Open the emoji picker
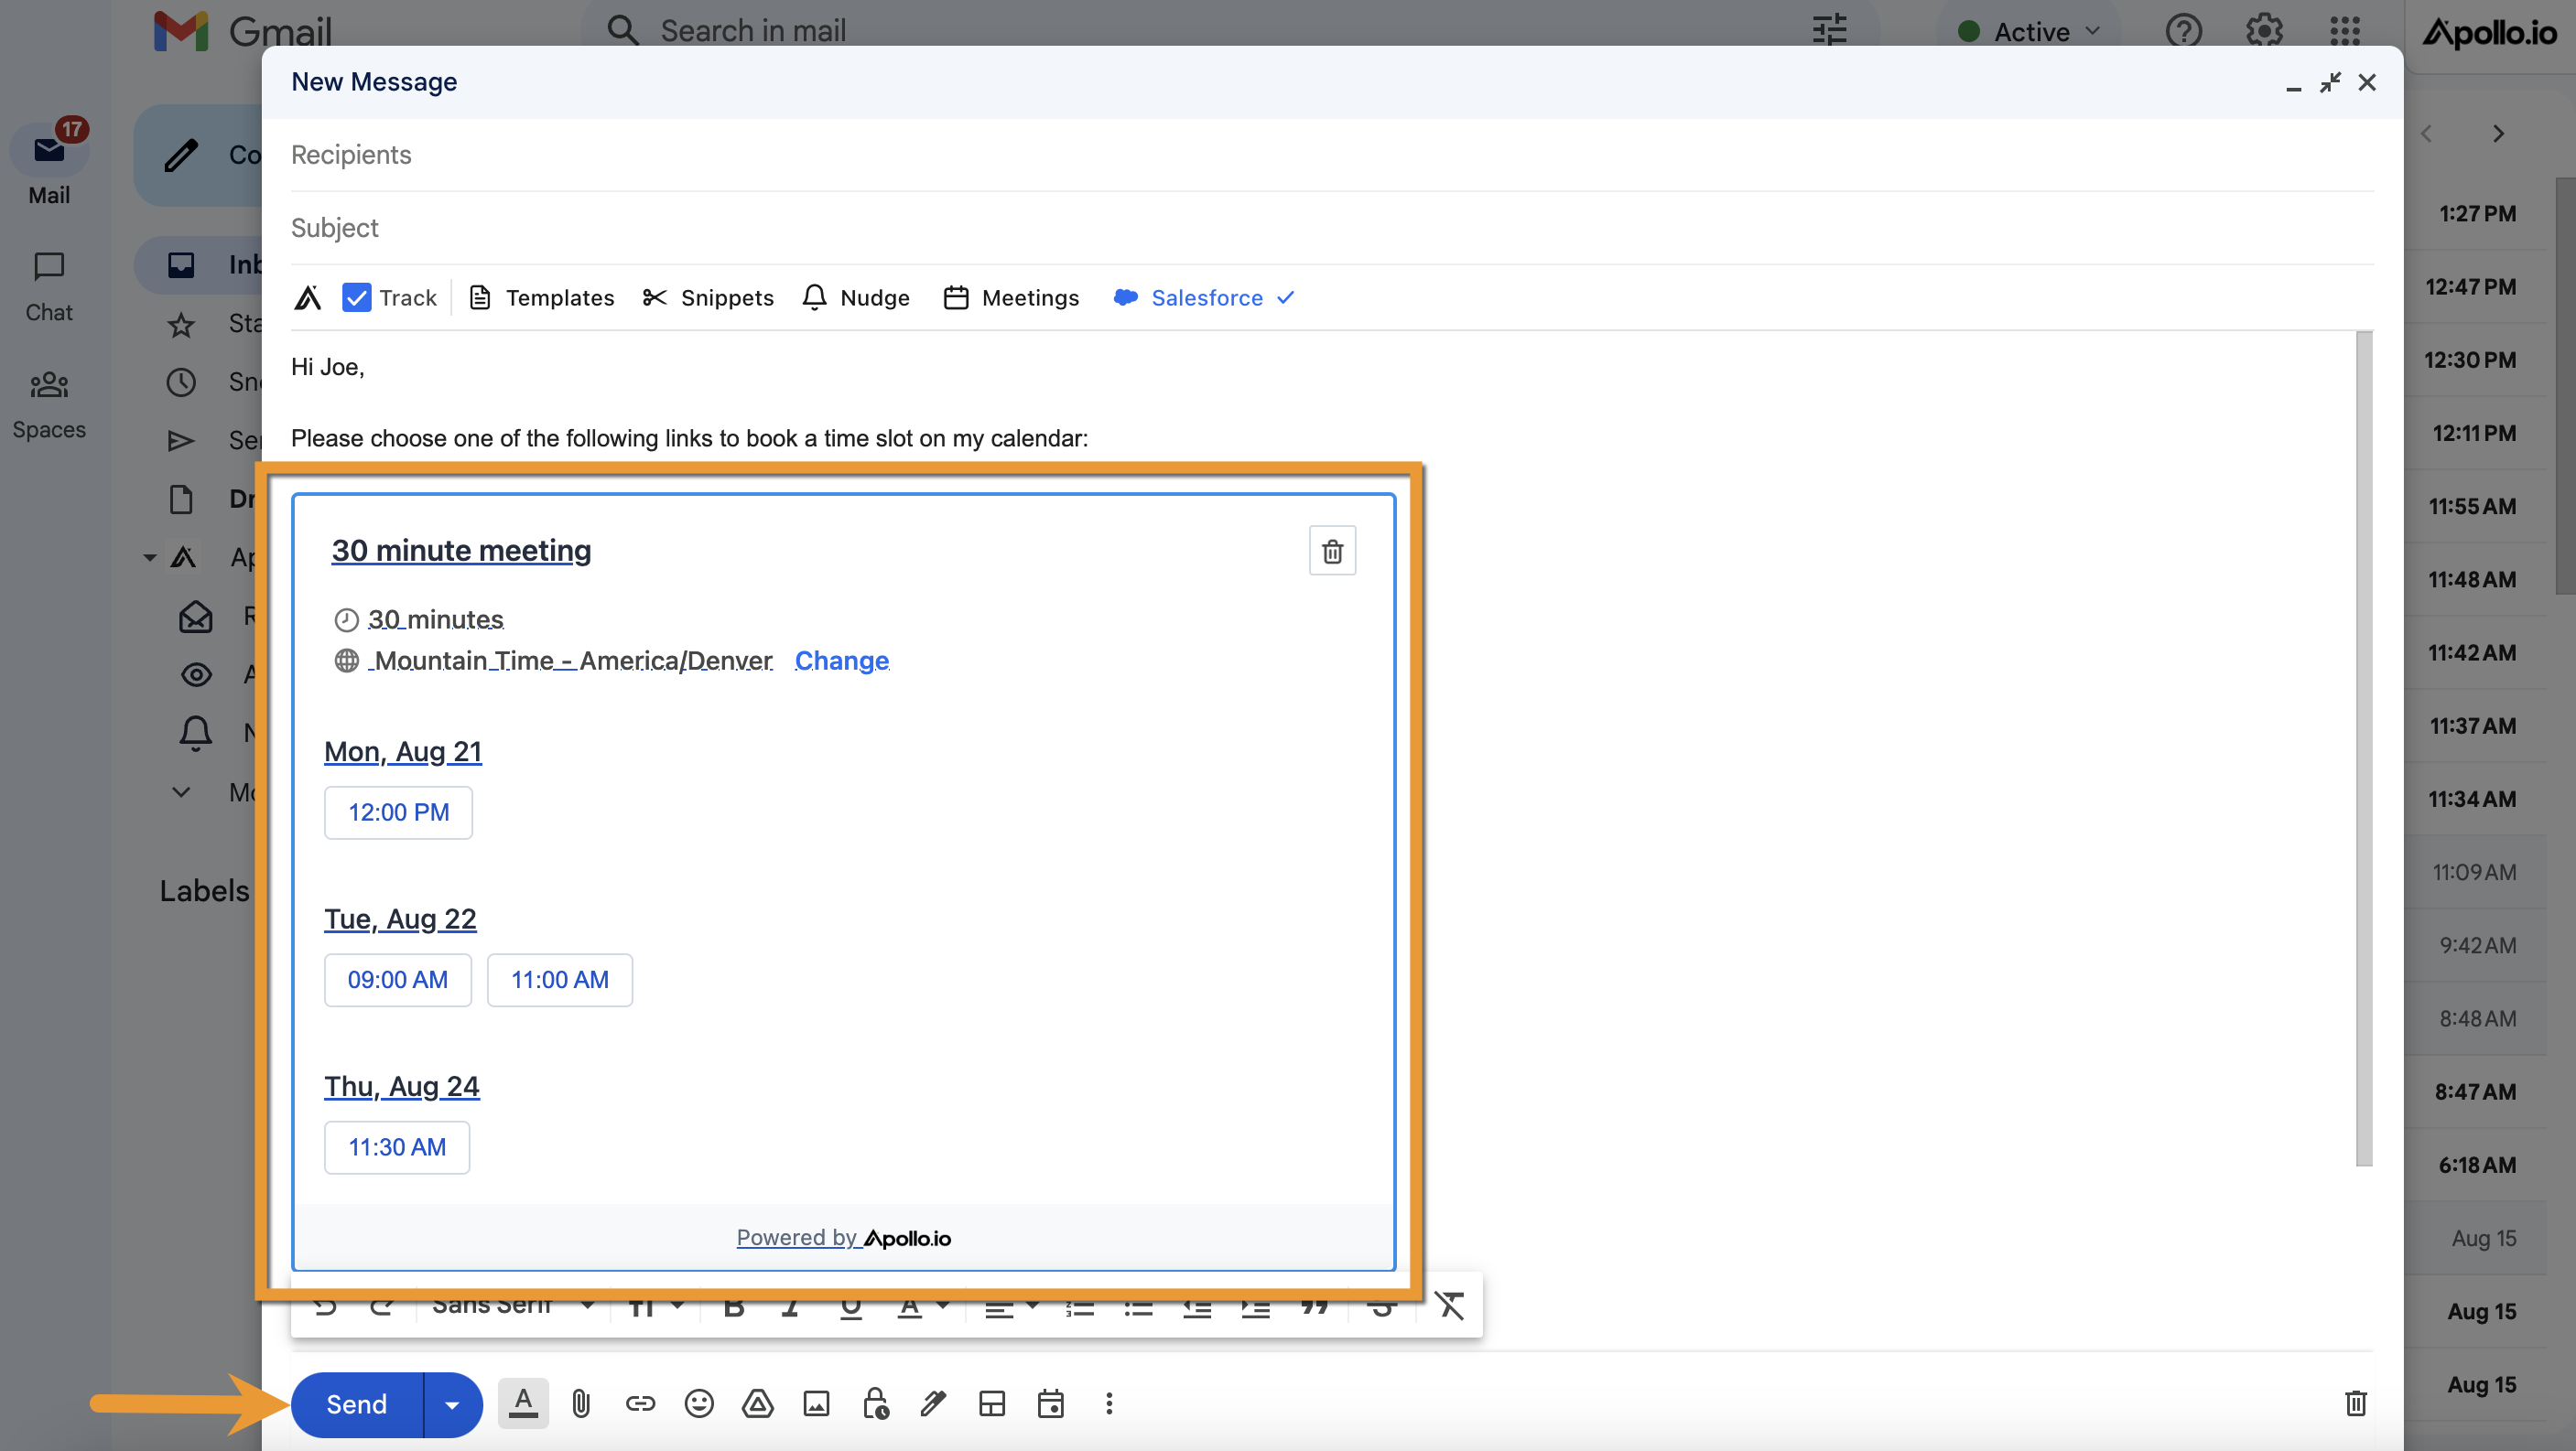Viewport: 2576px width, 1451px height. [699, 1404]
